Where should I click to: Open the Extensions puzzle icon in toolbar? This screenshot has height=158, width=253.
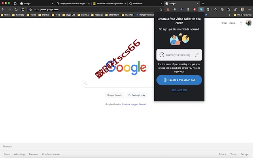click(x=208, y=9)
